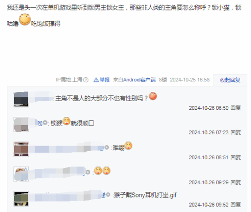The width and height of the screenshot is (251, 212).
Task: Click the level badge before 猴子戴Sony comment
Action: 108,195
